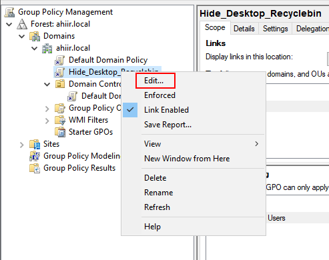Open the Settings tab
Image resolution: width=329 pixels, height=260 pixels.
(276, 29)
